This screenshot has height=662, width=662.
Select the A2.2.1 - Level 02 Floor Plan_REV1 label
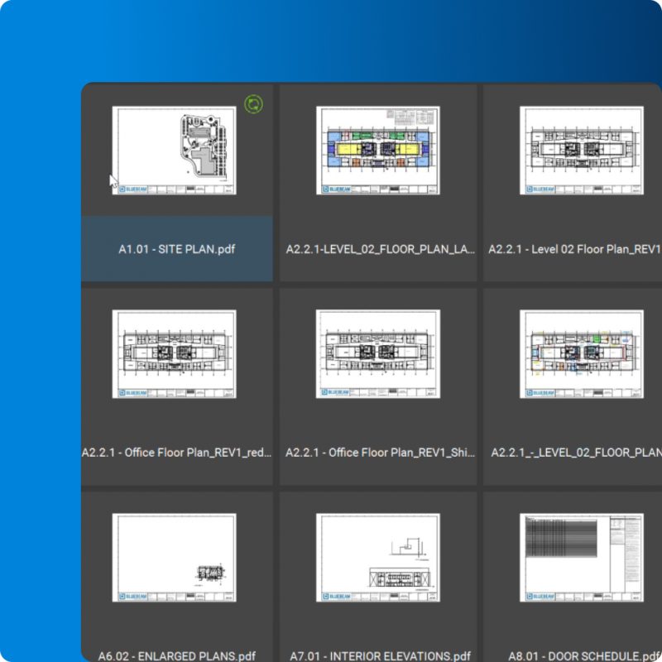click(x=574, y=249)
